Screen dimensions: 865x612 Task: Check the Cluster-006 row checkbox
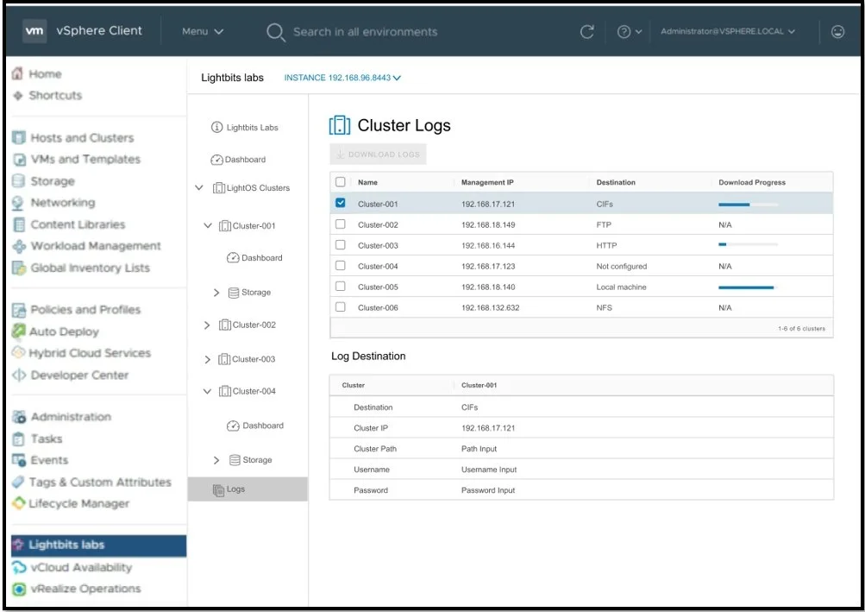[x=341, y=306]
